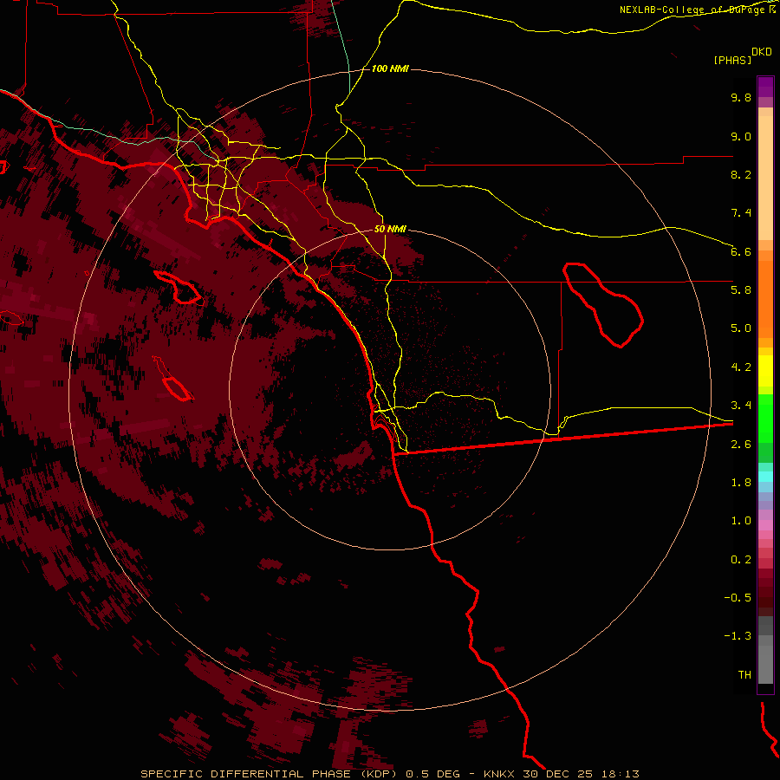Select the 5.0 legend value

pyautogui.click(x=741, y=328)
